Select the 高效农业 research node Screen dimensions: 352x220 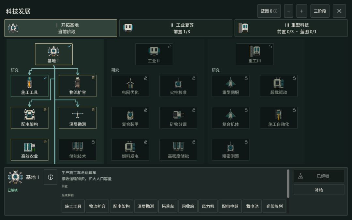pos(30,150)
